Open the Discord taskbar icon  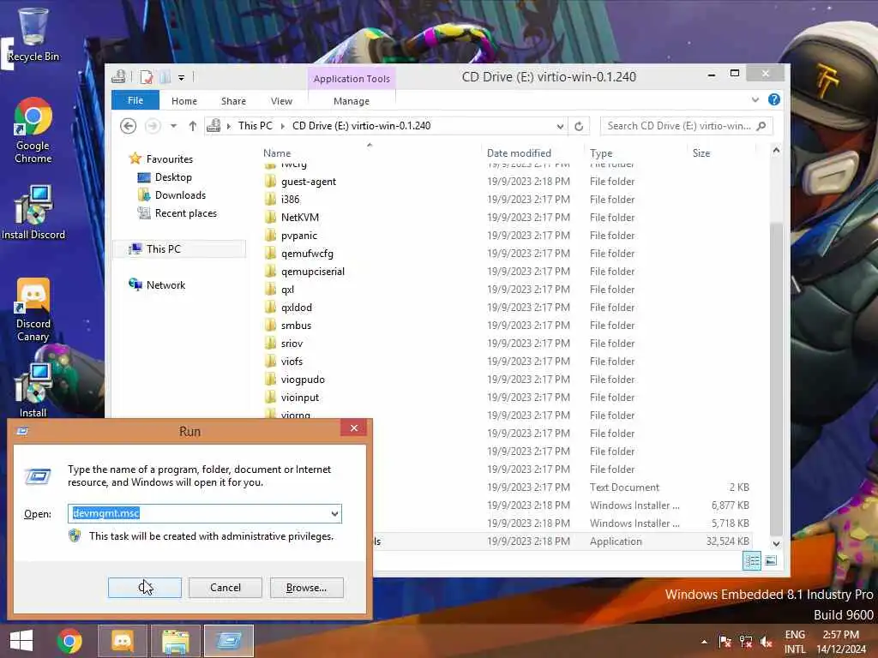pyautogui.click(x=123, y=641)
